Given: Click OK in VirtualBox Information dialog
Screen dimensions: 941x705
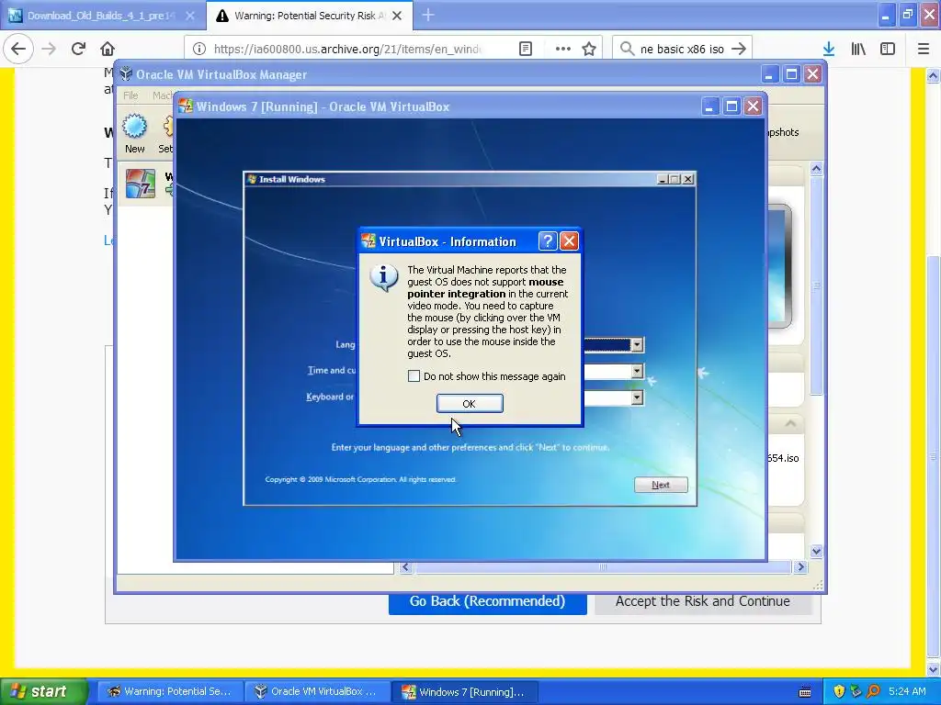Looking at the screenshot, I should pyautogui.click(x=470, y=404).
